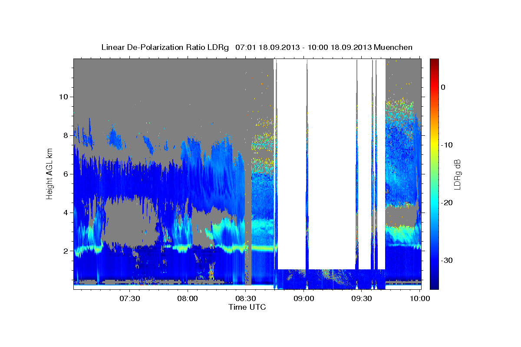
Task: Click the end date '10:00 18.09.2013' in title
Action: tap(340, 47)
